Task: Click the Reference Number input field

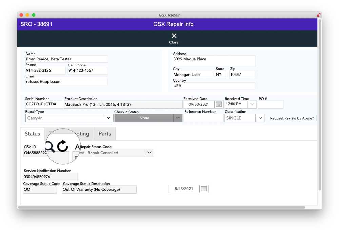Action: [x=203, y=118]
